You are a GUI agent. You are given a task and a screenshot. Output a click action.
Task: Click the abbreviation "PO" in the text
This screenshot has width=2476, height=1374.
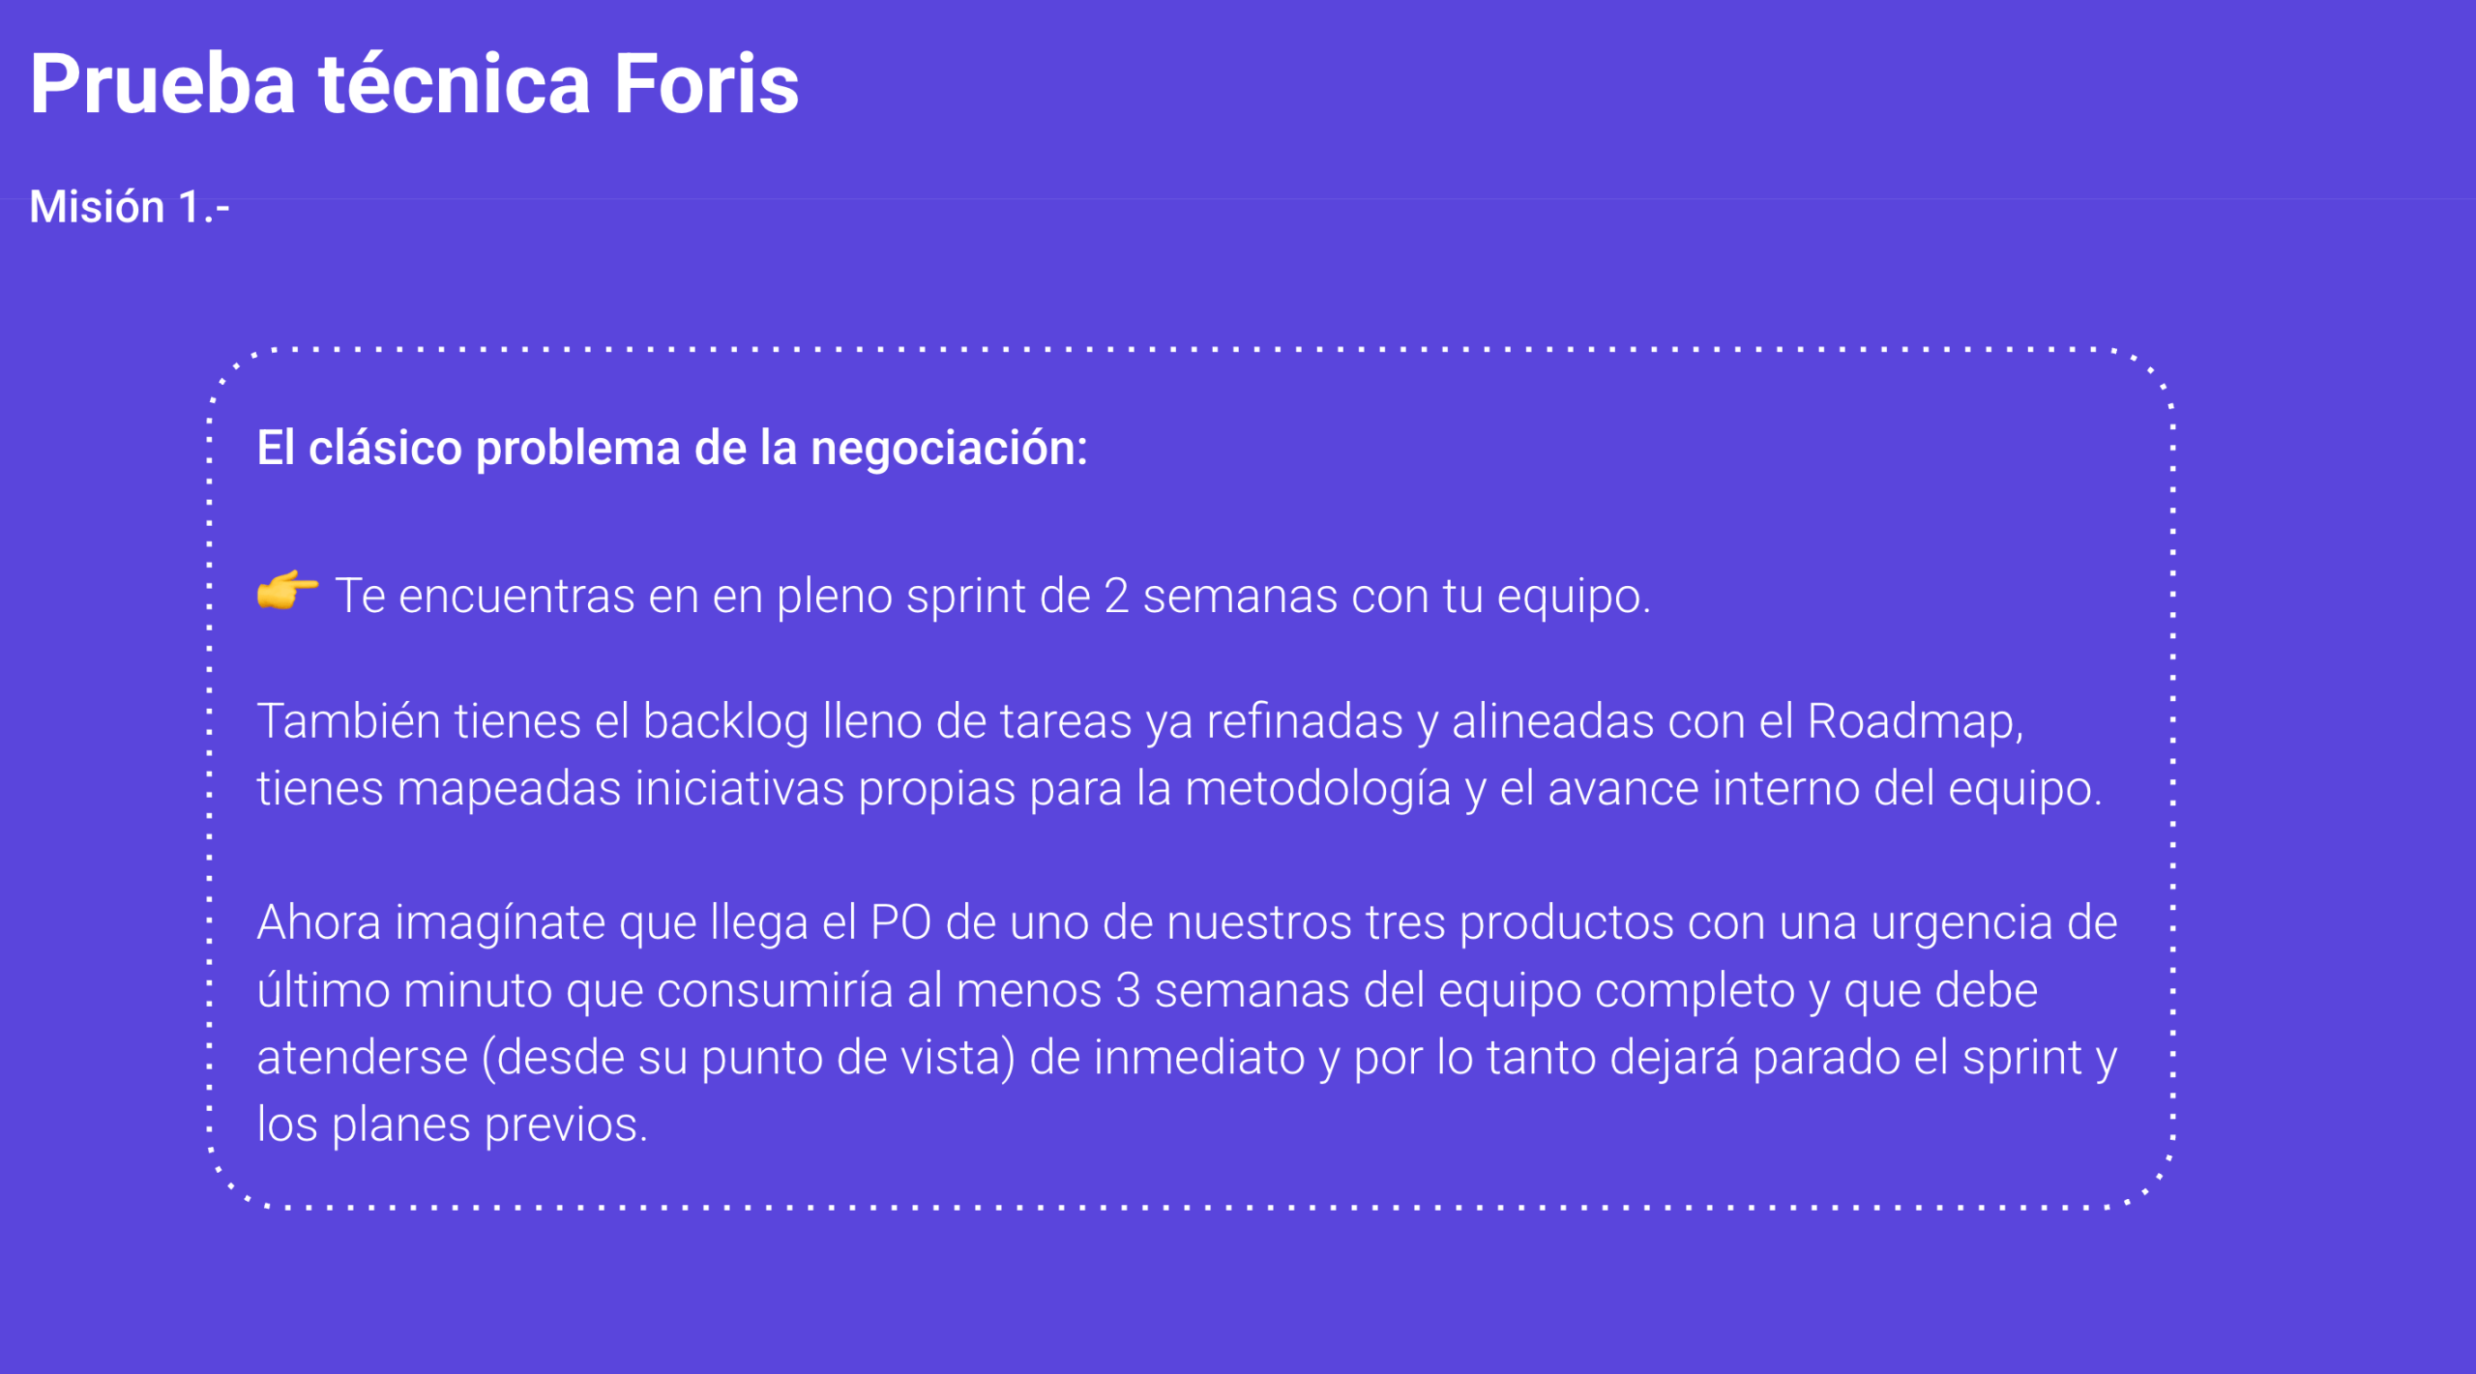point(899,922)
